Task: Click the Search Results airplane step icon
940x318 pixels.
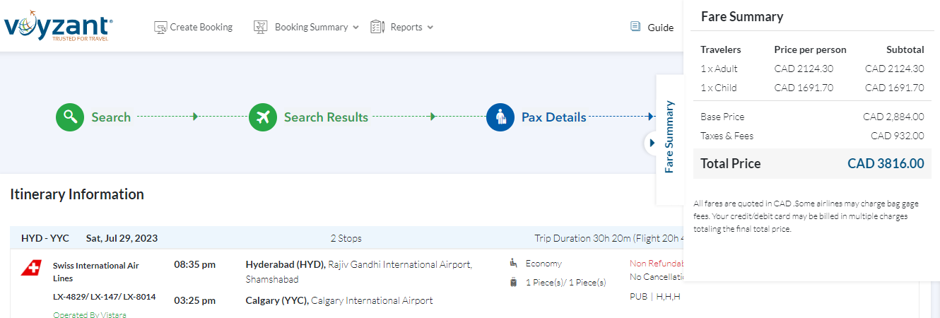Action: pyautogui.click(x=263, y=117)
